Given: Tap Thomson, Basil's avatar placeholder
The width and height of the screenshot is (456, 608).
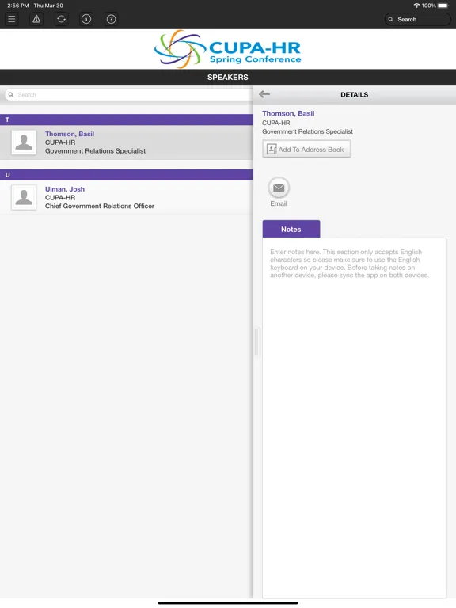Looking at the screenshot, I should pos(24,142).
